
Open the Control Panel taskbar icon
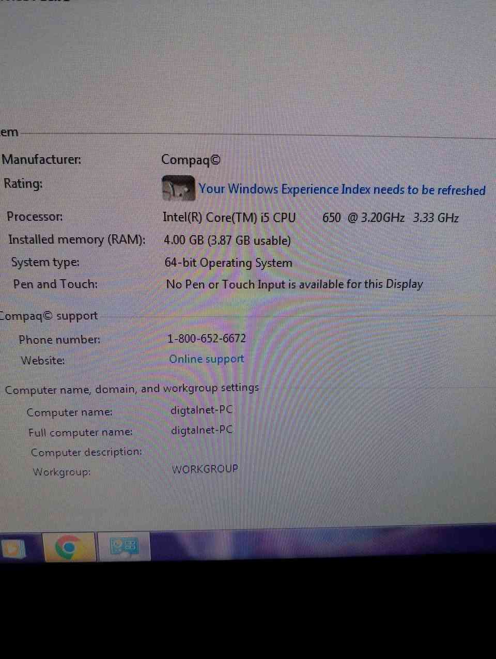[x=125, y=547]
